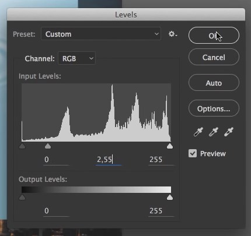This screenshot has height=236, width=251.
Task: Open the Channel dropdown showing RGB
Action: click(76, 58)
